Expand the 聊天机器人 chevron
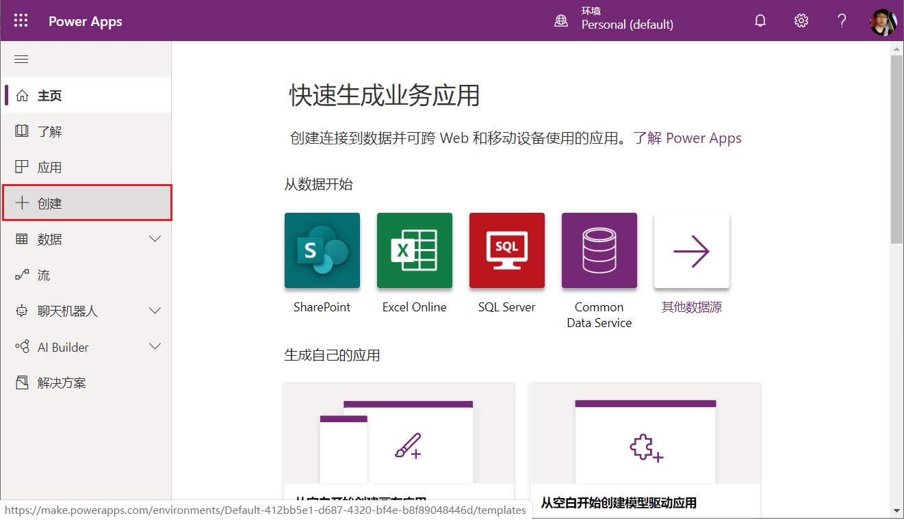 155,311
